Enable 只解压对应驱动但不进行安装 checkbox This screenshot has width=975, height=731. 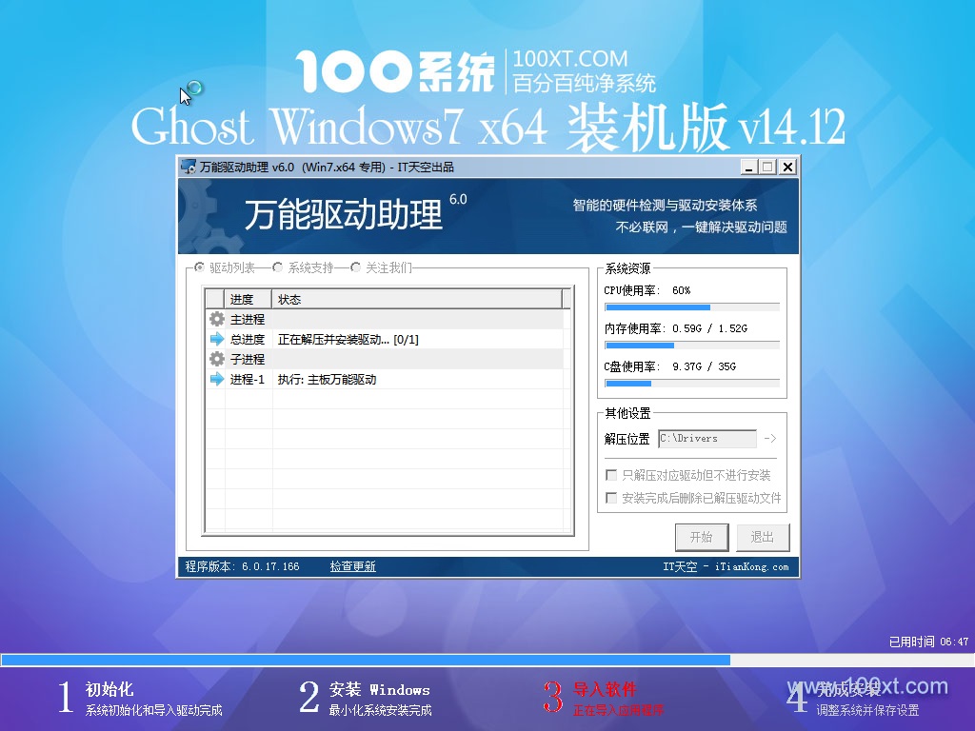(x=611, y=475)
